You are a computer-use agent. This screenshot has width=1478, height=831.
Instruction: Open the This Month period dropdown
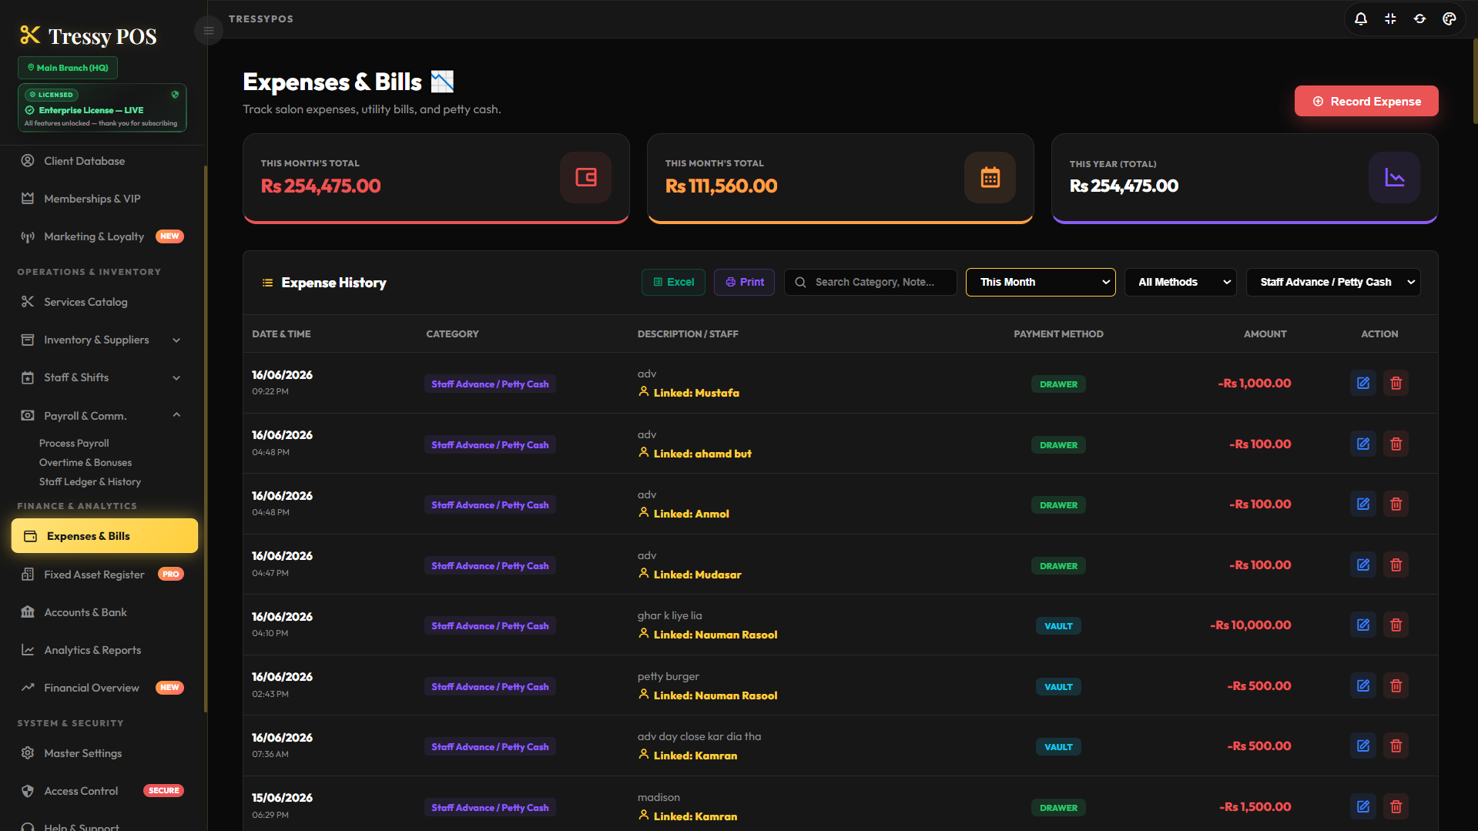pyautogui.click(x=1041, y=282)
